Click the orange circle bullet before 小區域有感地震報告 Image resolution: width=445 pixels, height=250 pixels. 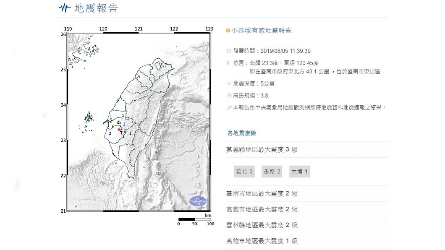[x=228, y=31]
